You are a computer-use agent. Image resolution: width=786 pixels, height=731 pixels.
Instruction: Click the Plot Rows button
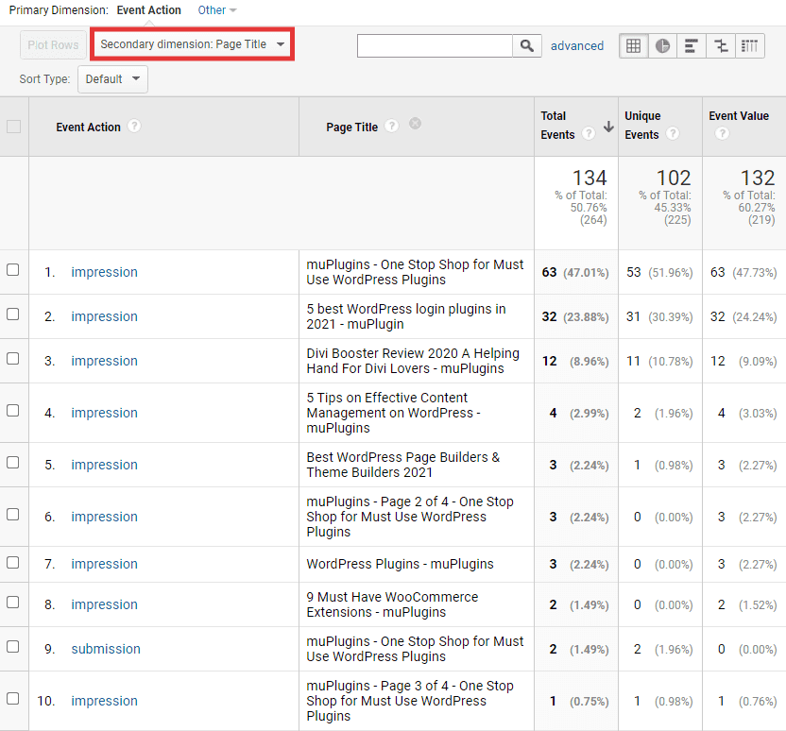[x=53, y=45]
